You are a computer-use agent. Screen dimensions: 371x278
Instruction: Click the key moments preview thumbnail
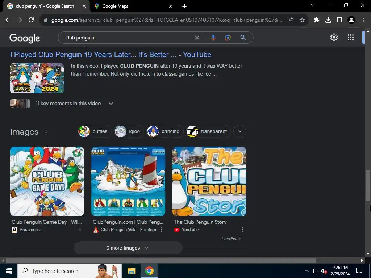pyautogui.click(x=20, y=104)
